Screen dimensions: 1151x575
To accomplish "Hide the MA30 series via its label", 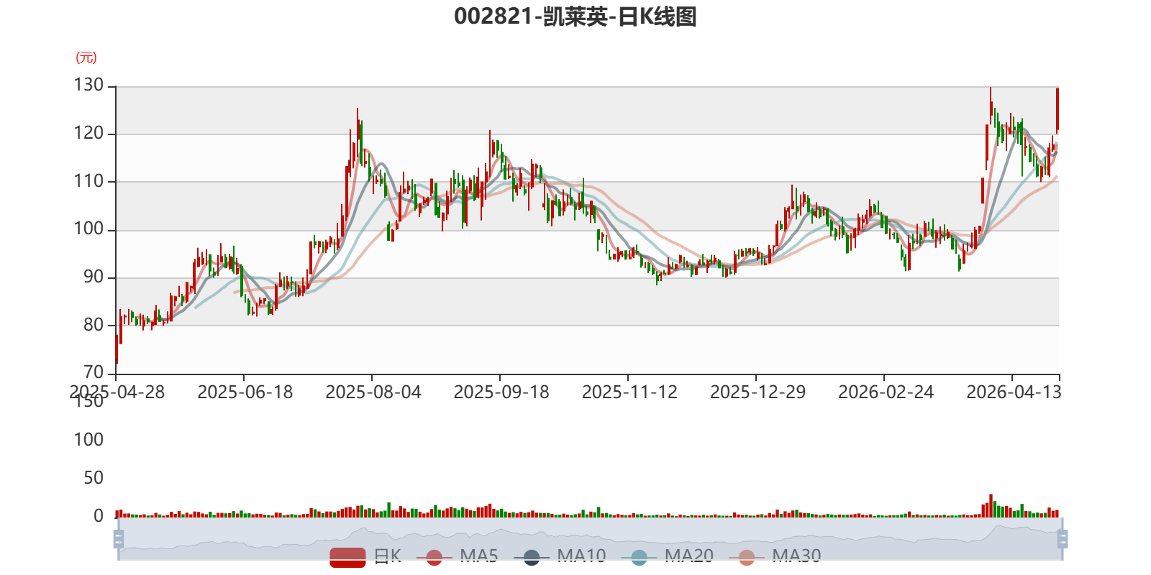I will 796,556.
